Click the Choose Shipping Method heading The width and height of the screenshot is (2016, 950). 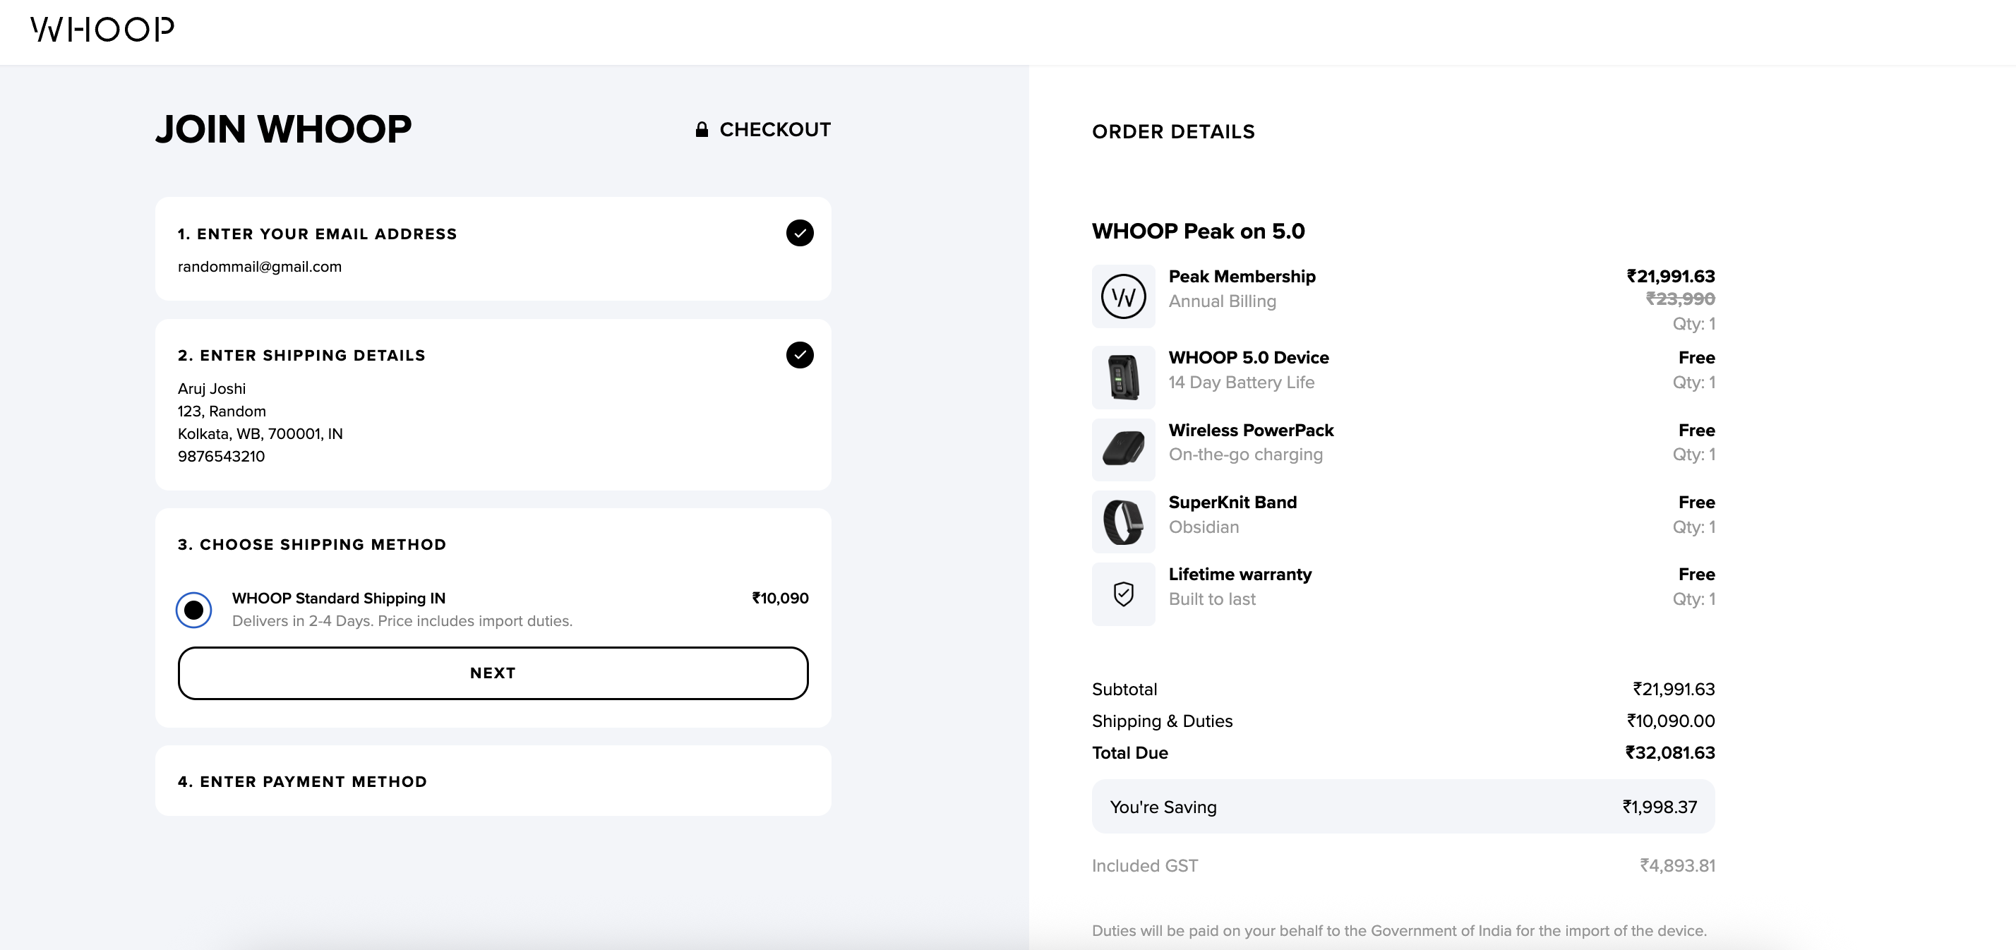click(x=311, y=545)
